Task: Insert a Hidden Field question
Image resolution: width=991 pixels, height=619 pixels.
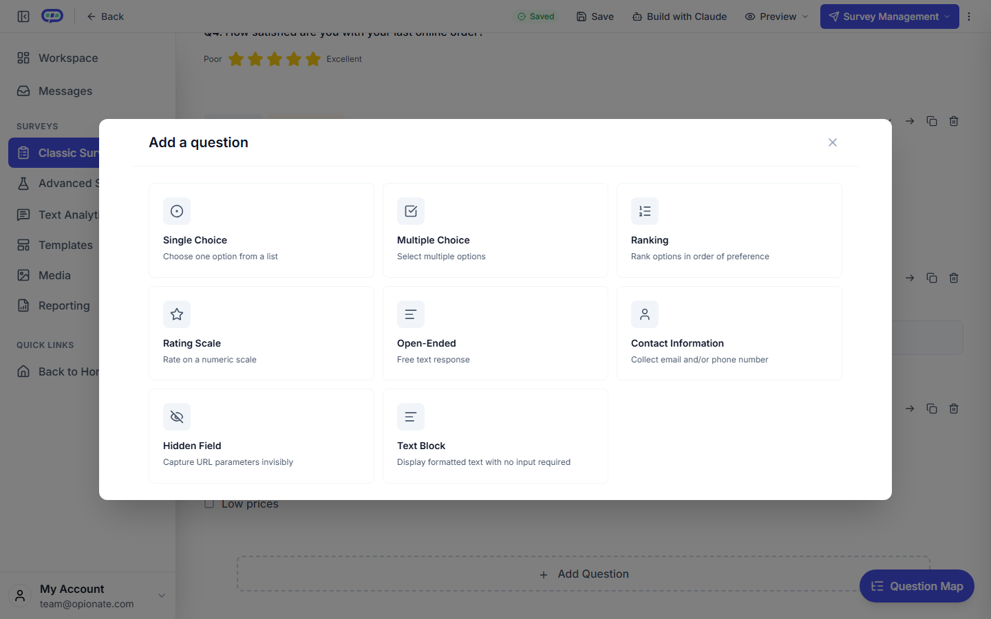Action: click(x=262, y=436)
